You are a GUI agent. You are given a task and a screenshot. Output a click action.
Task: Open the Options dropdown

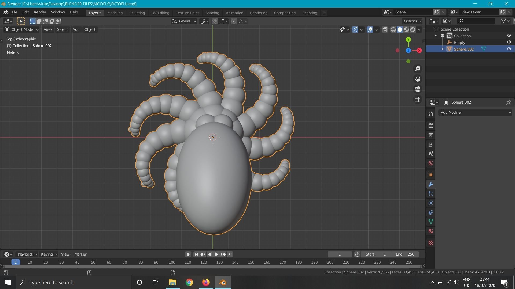(x=413, y=21)
